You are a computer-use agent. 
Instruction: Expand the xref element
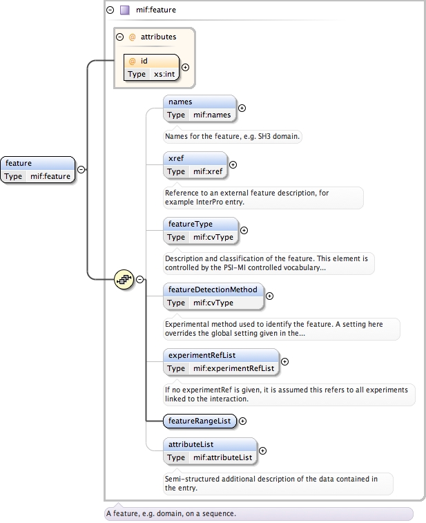(x=233, y=164)
